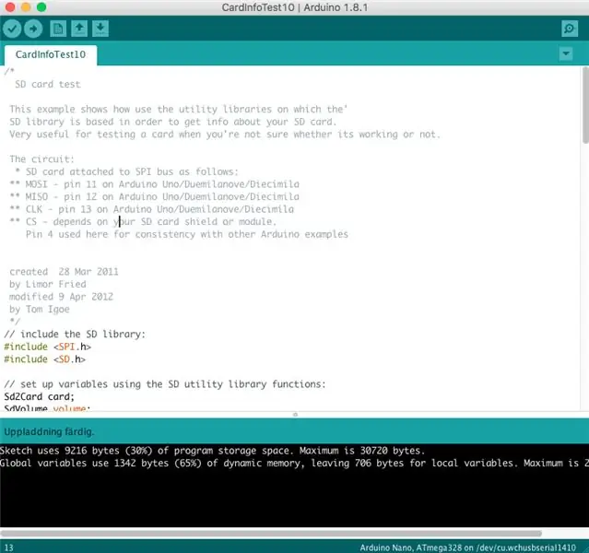This screenshot has width=589, height=553.
Task: Click the 'MISO - pin 12' line
Action: [154, 196]
